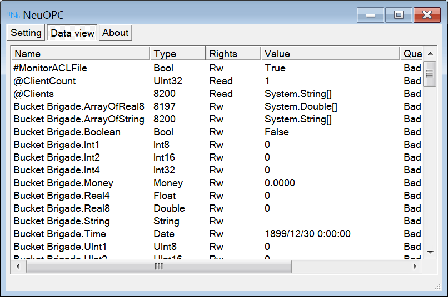Select the @ClientCount item
The width and height of the screenshot is (448, 297).
pos(44,81)
